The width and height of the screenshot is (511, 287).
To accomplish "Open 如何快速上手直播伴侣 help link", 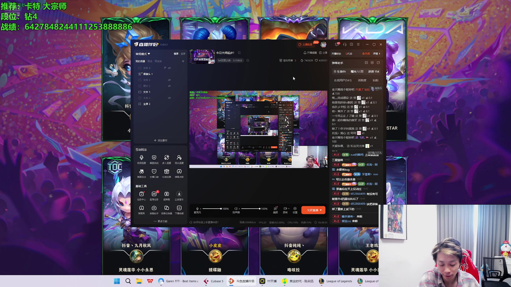I will pos(204,222).
